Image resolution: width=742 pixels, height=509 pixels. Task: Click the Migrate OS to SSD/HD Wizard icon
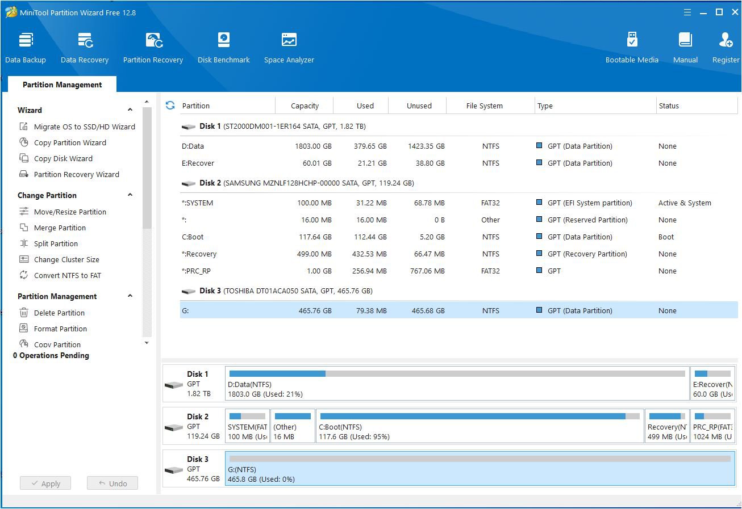click(24, 127)
